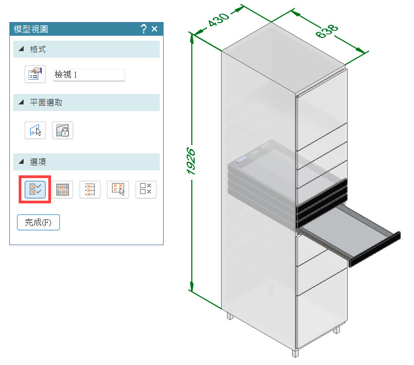Collapse the 選項 section
Viewport: 414px width, 365px height.
pyautogui.click(x=21, y=162)
